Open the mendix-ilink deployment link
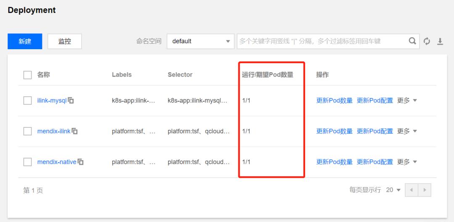Image resolution: width=454 pixels, height=222 pixels. (x=54, y=132)
